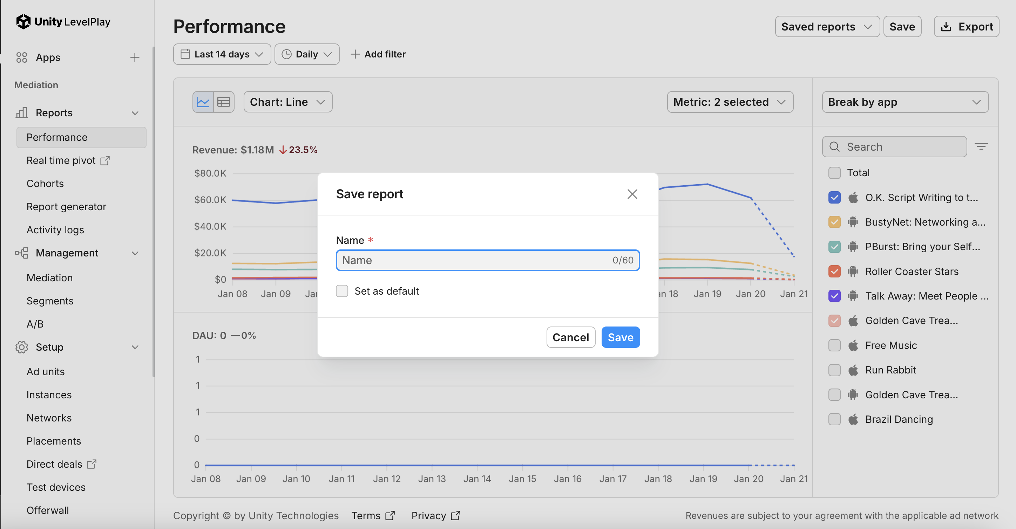Image resolution: width=1016 pixels, height=529 pixels.
Task: Click the external link icon beside Terms
Action: click(390, 516)
